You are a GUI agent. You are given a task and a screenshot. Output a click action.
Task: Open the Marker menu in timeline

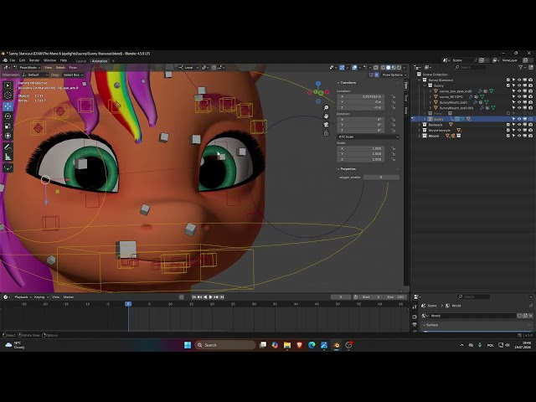coord(69,297)
